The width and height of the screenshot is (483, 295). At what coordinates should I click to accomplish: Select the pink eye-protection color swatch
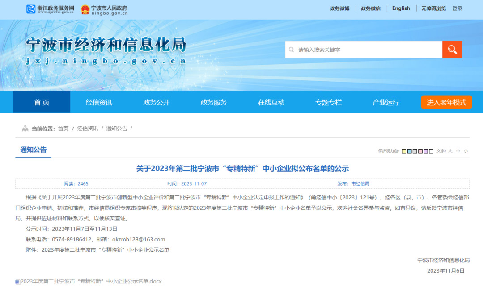pos(420,151)
